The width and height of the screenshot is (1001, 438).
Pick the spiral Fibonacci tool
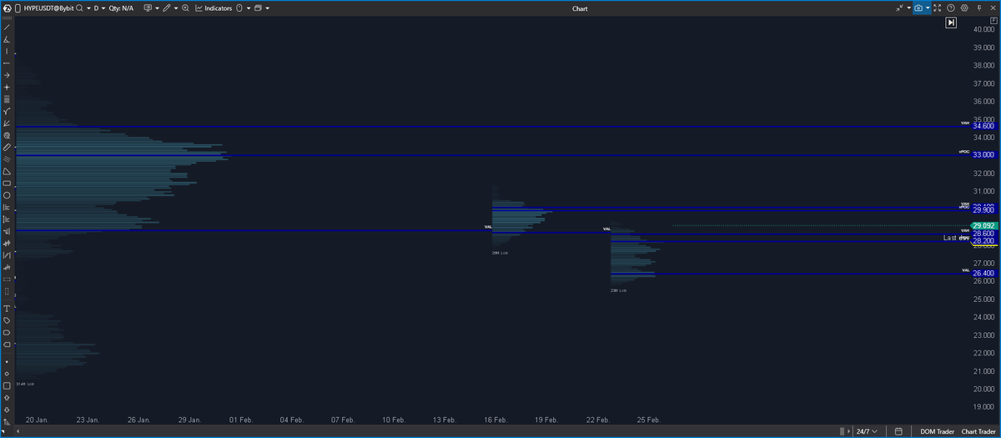click(7, 134)
